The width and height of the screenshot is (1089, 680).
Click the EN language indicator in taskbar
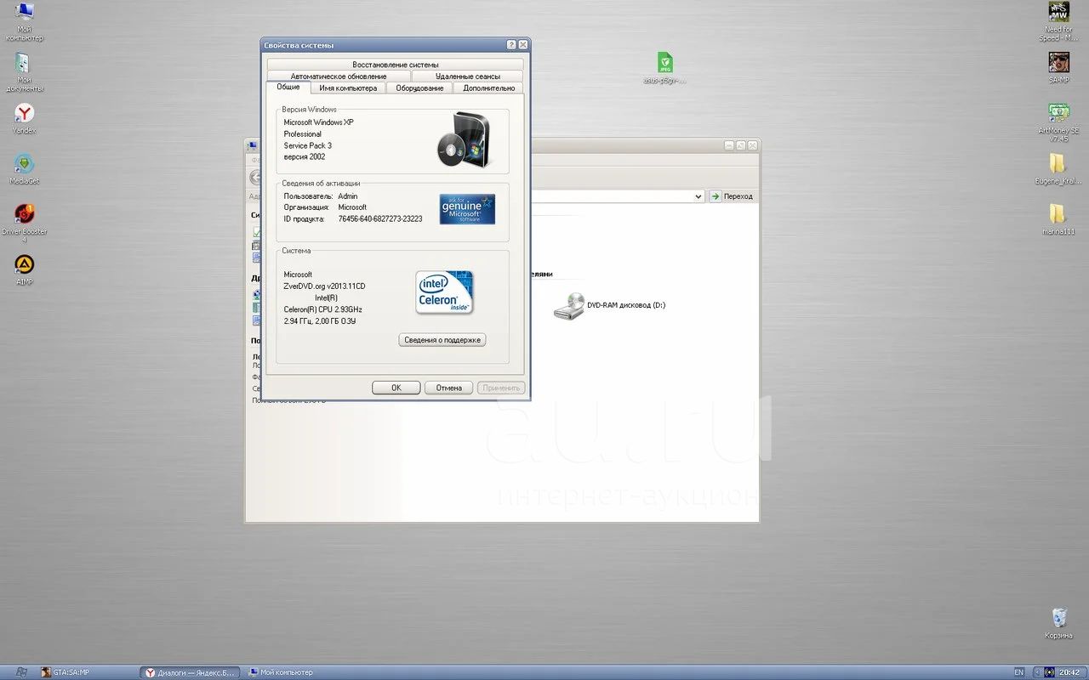tap(1019, 672)
